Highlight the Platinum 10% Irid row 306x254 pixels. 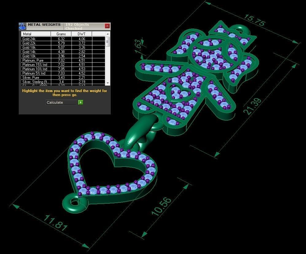coord(36,69)
